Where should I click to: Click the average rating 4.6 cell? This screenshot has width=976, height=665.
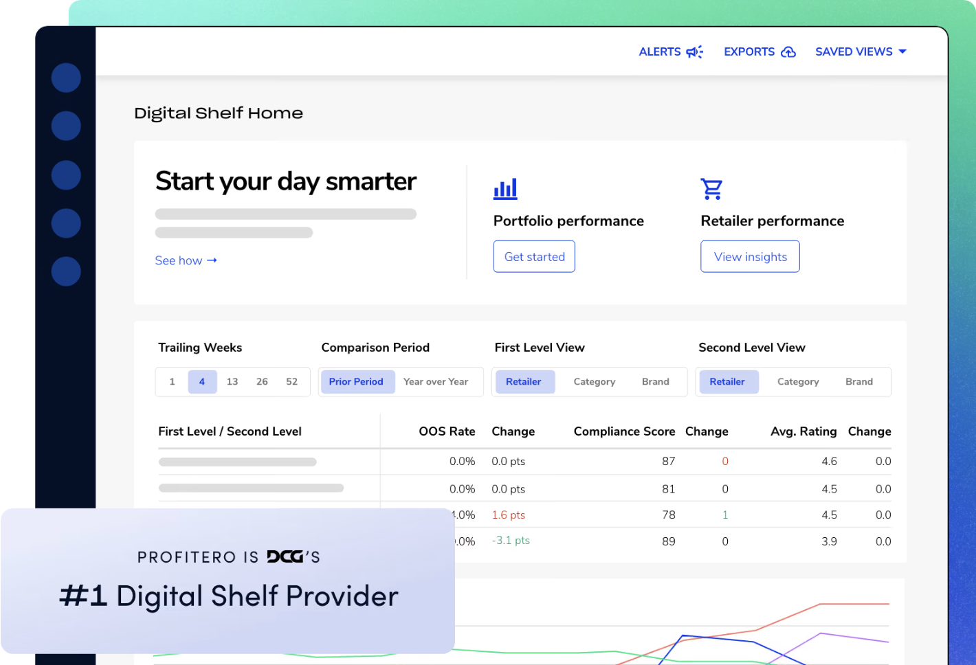pos(829,462)
